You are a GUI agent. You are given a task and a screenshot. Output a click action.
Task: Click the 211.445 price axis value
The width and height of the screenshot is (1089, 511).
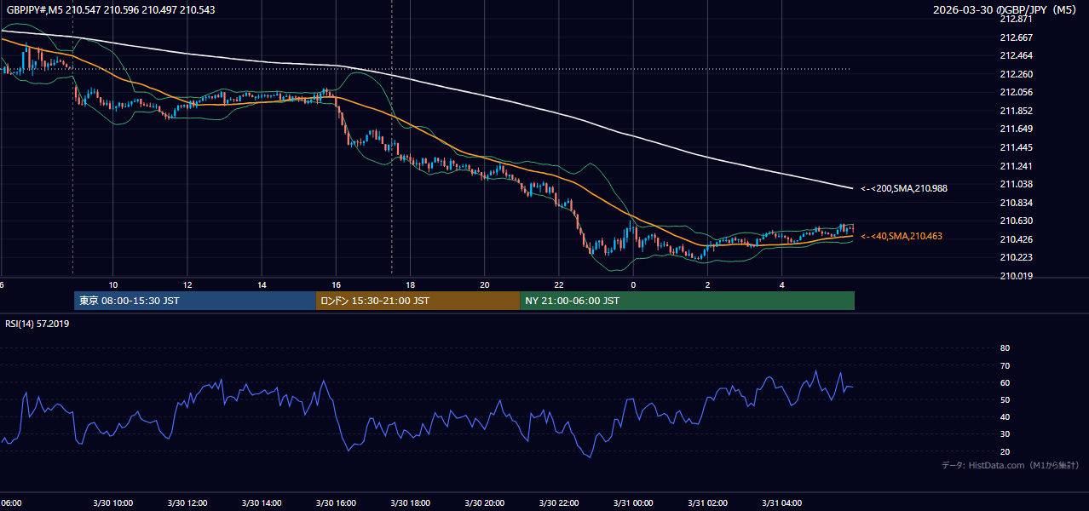coord(1016,147)
